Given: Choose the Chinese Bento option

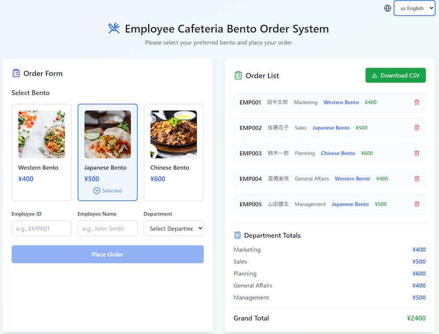Looking at the screenshot, I should pos(173,152).
